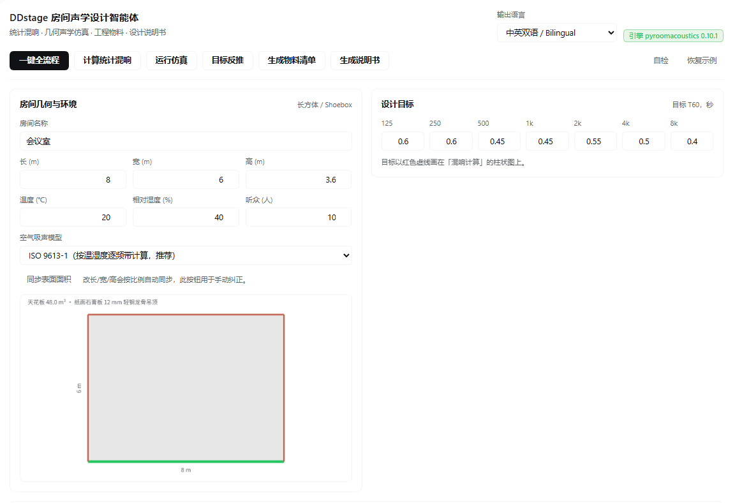Viewport: 735px width, 503px height.
Task: Click the pyroomacoustics 0.10.1 engine badge
Action: [x=673, y=36]
